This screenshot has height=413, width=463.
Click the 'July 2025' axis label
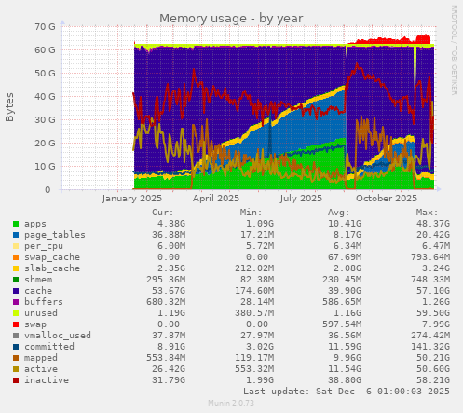[301, 199]
